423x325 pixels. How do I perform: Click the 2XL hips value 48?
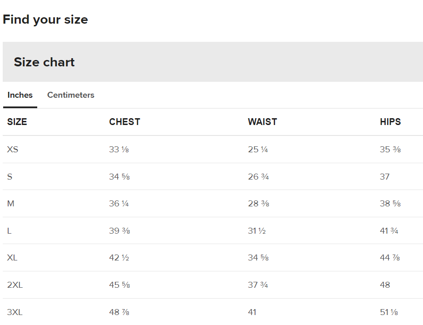tap(385, 285)
